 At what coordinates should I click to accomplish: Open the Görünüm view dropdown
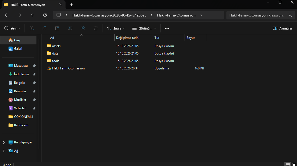click(144, 28)
